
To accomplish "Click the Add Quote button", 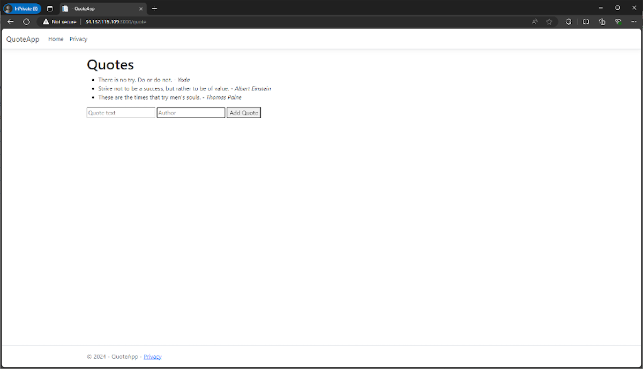I will [244, 113].
